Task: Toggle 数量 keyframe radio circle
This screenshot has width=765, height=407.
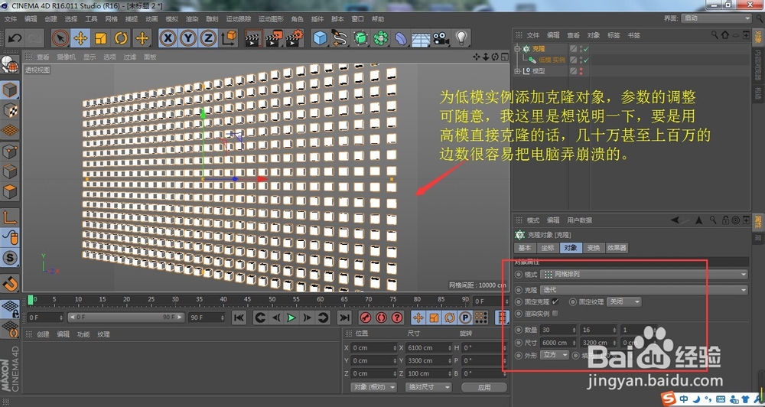Action: click(519, 330)
